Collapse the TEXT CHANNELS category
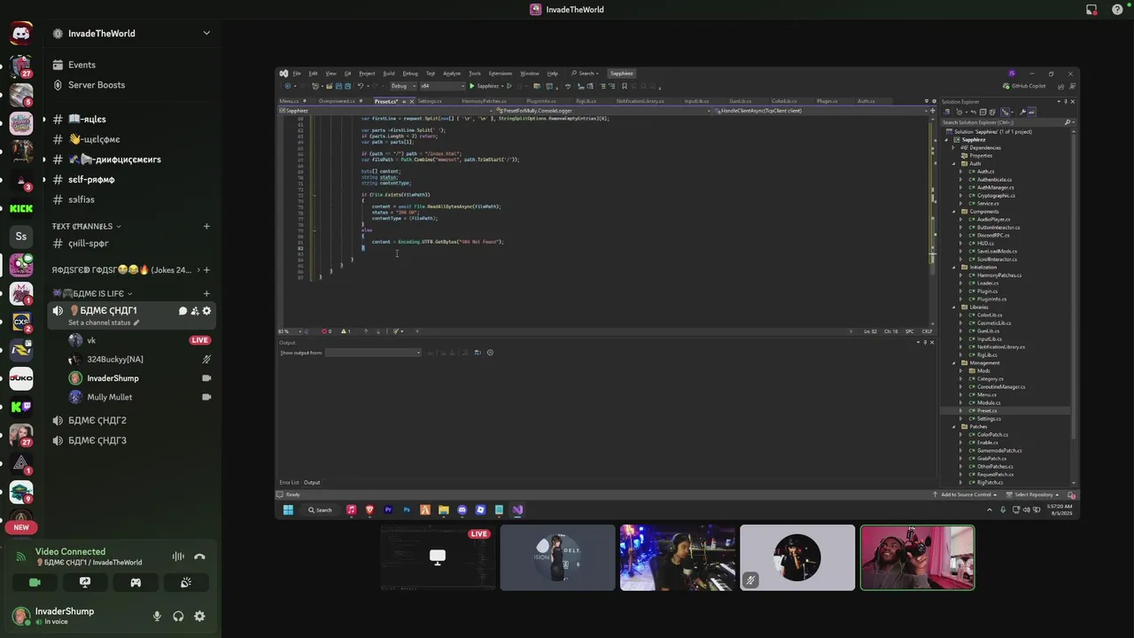 coord(86,226)
